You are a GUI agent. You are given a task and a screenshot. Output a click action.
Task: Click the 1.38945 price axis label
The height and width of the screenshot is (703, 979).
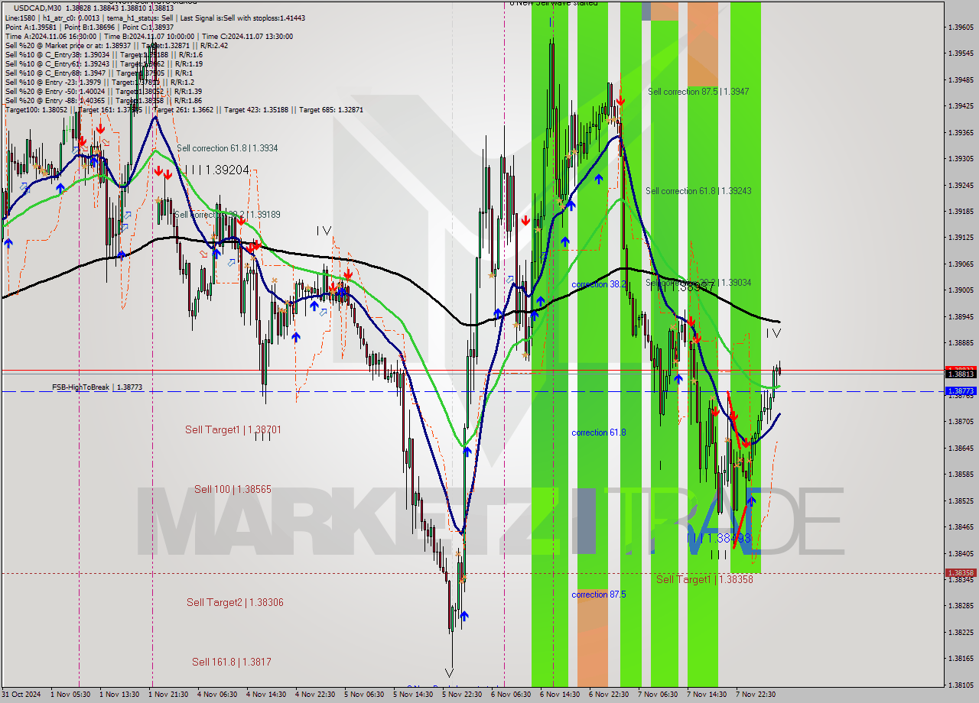961,316
